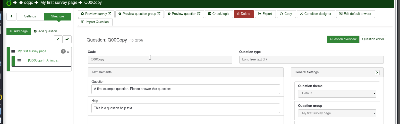Viewport: 400px width, 124px height.
Task: Open the Condition designer
Action: pos(316,14)
